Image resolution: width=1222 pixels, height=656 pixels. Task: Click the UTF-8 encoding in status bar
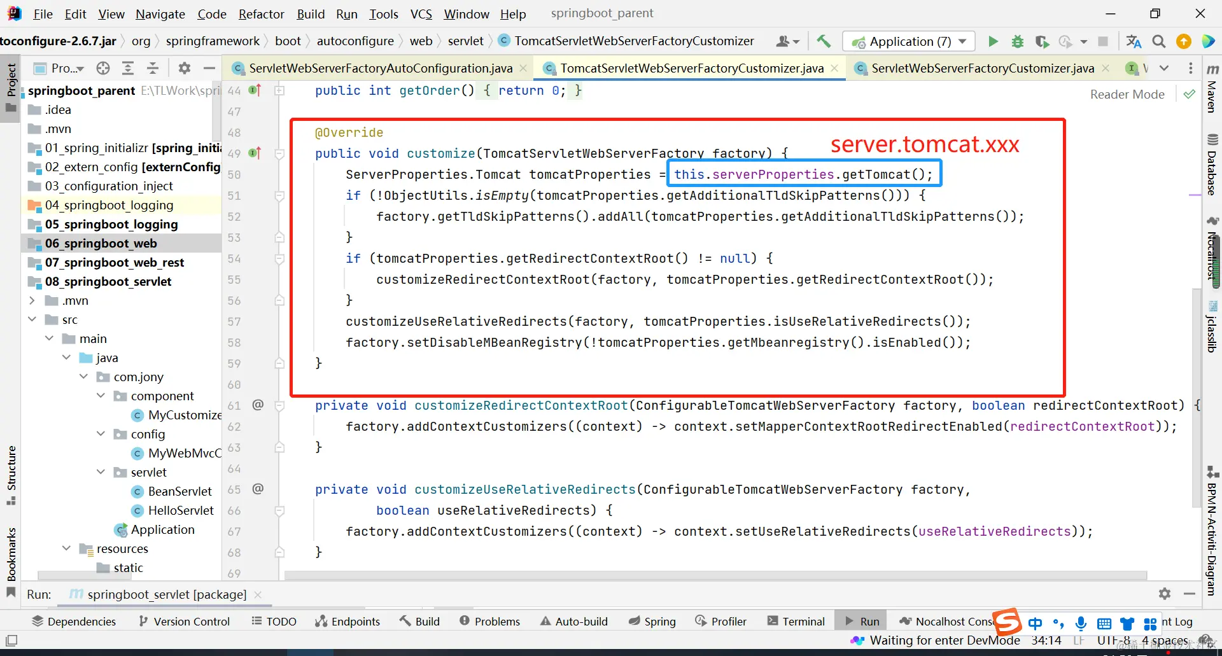pos(1114,641)
